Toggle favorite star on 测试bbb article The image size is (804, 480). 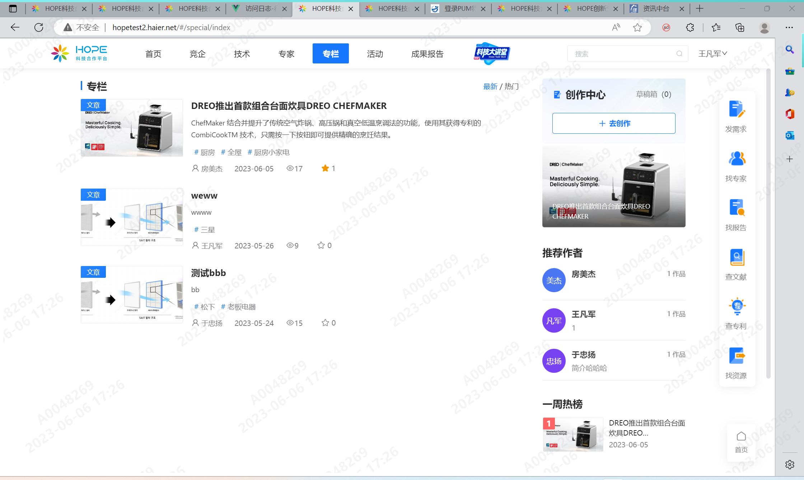(x=325, y=323)
